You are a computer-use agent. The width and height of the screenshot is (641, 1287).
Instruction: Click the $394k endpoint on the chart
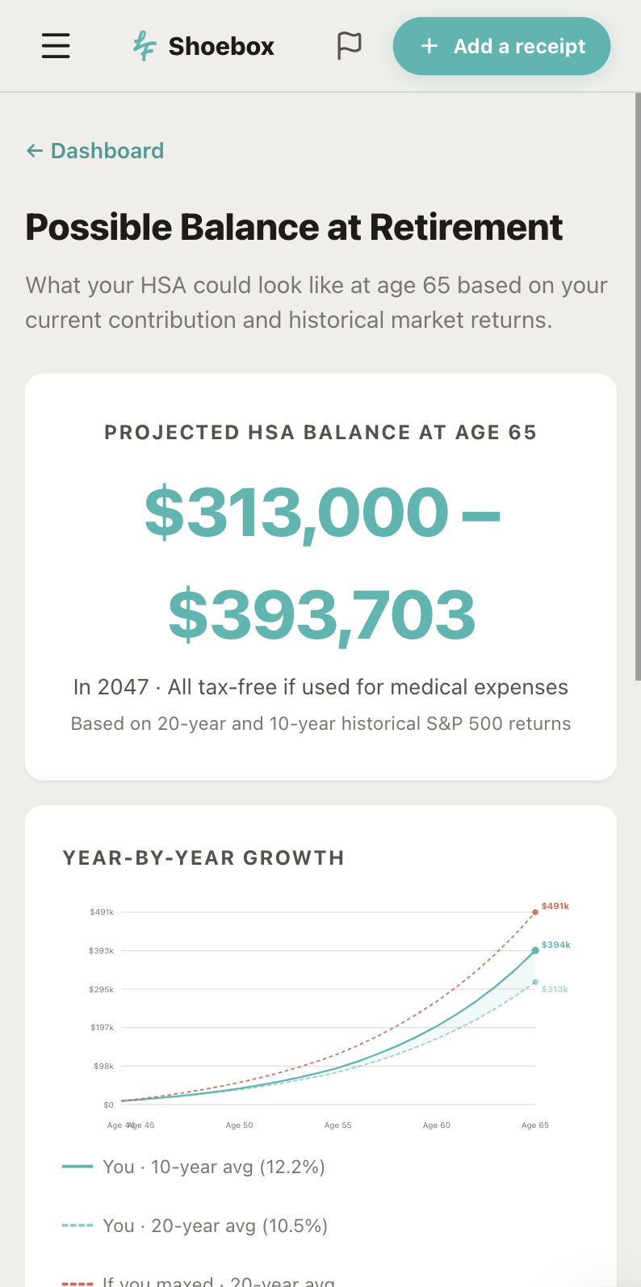tap(535, 950)
